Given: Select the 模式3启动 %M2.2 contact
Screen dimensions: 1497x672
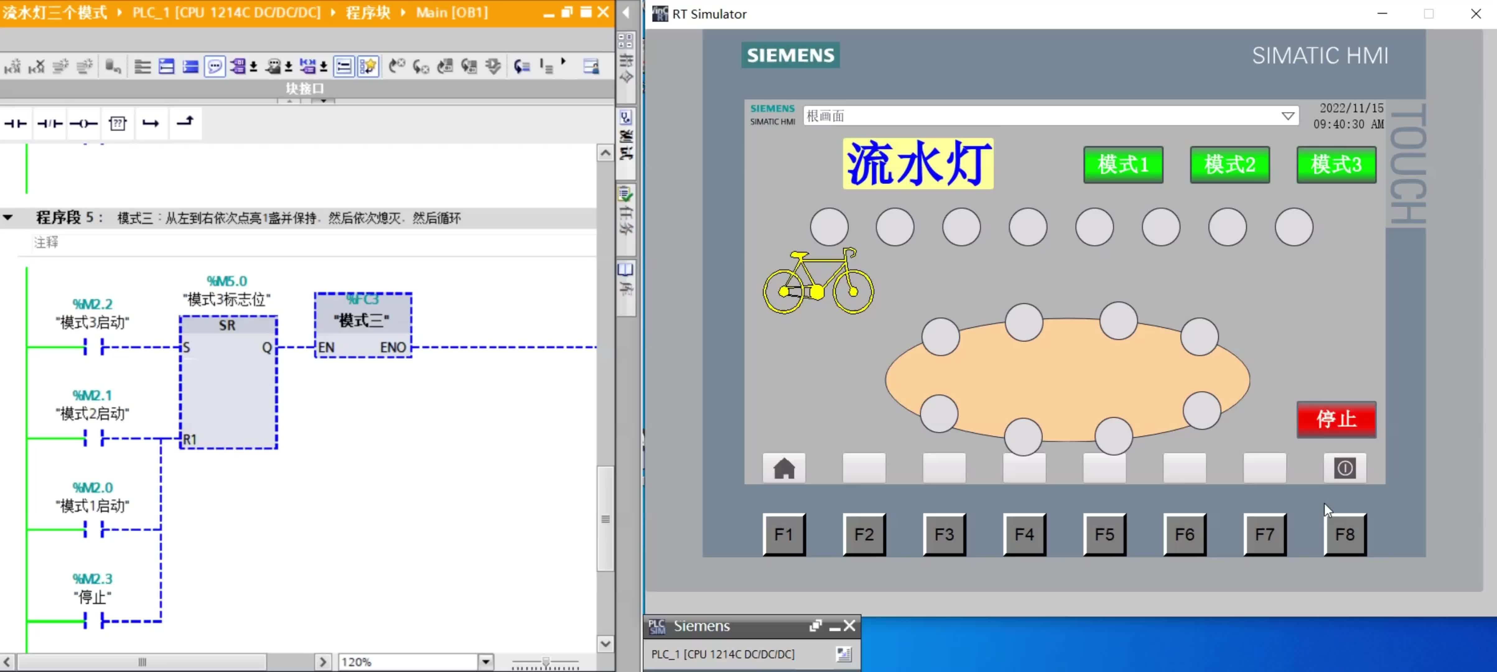Looking at the screenshot, I should (93, 348).
